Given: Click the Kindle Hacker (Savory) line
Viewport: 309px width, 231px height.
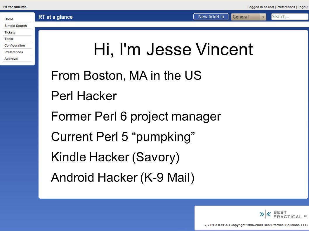Looking at the screenshot, I should click(115, 157).
